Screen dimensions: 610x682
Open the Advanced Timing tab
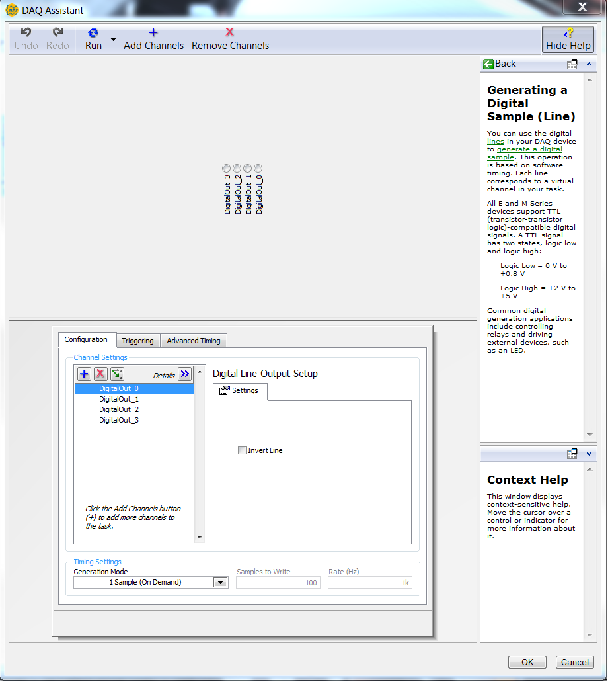coord(194,341)
